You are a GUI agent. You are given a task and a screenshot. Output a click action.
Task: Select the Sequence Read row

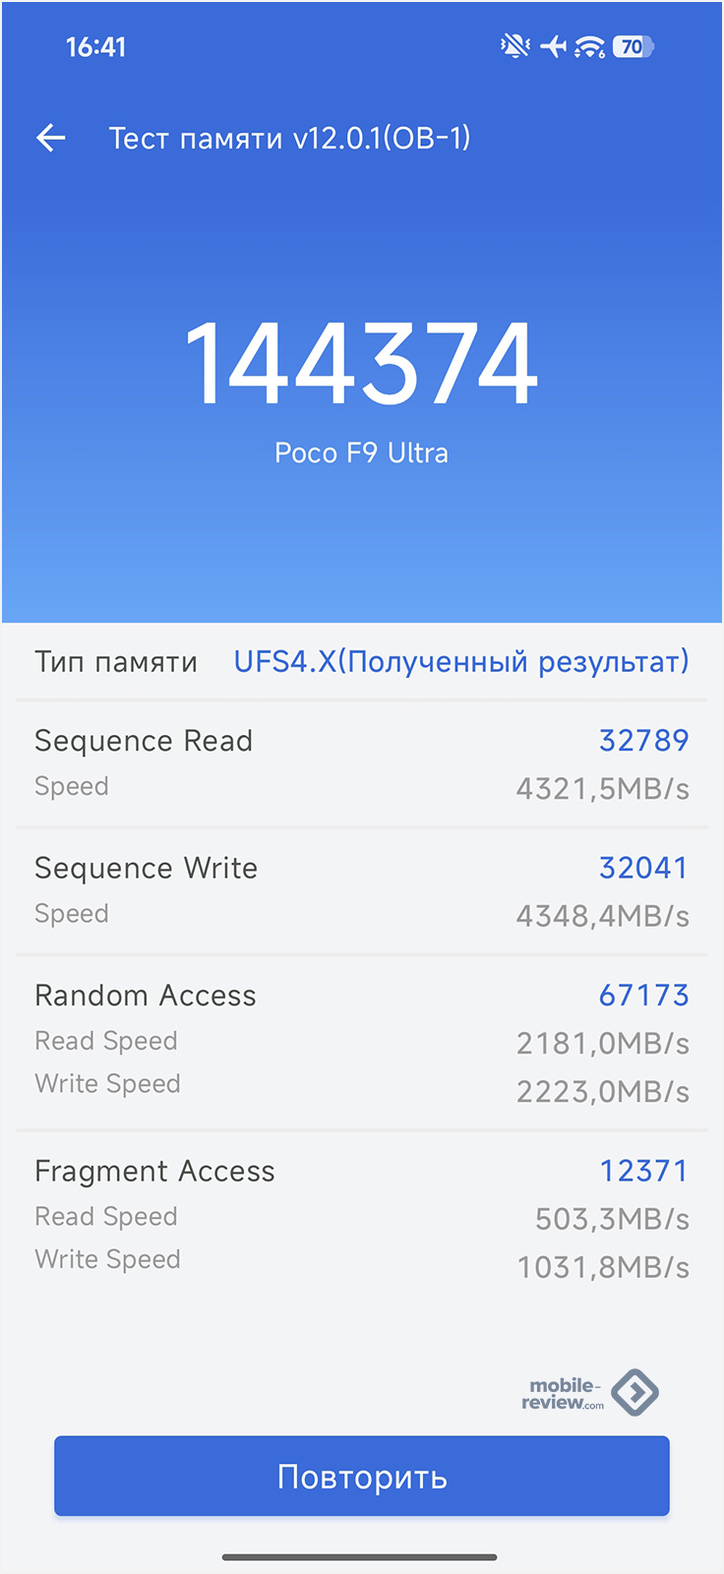coord(362,763)
